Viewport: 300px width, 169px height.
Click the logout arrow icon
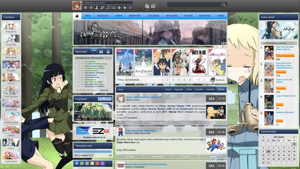point(130,8)
